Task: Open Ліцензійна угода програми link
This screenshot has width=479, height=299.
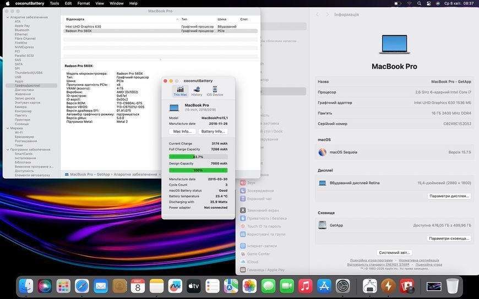Action: click(371, 261)
